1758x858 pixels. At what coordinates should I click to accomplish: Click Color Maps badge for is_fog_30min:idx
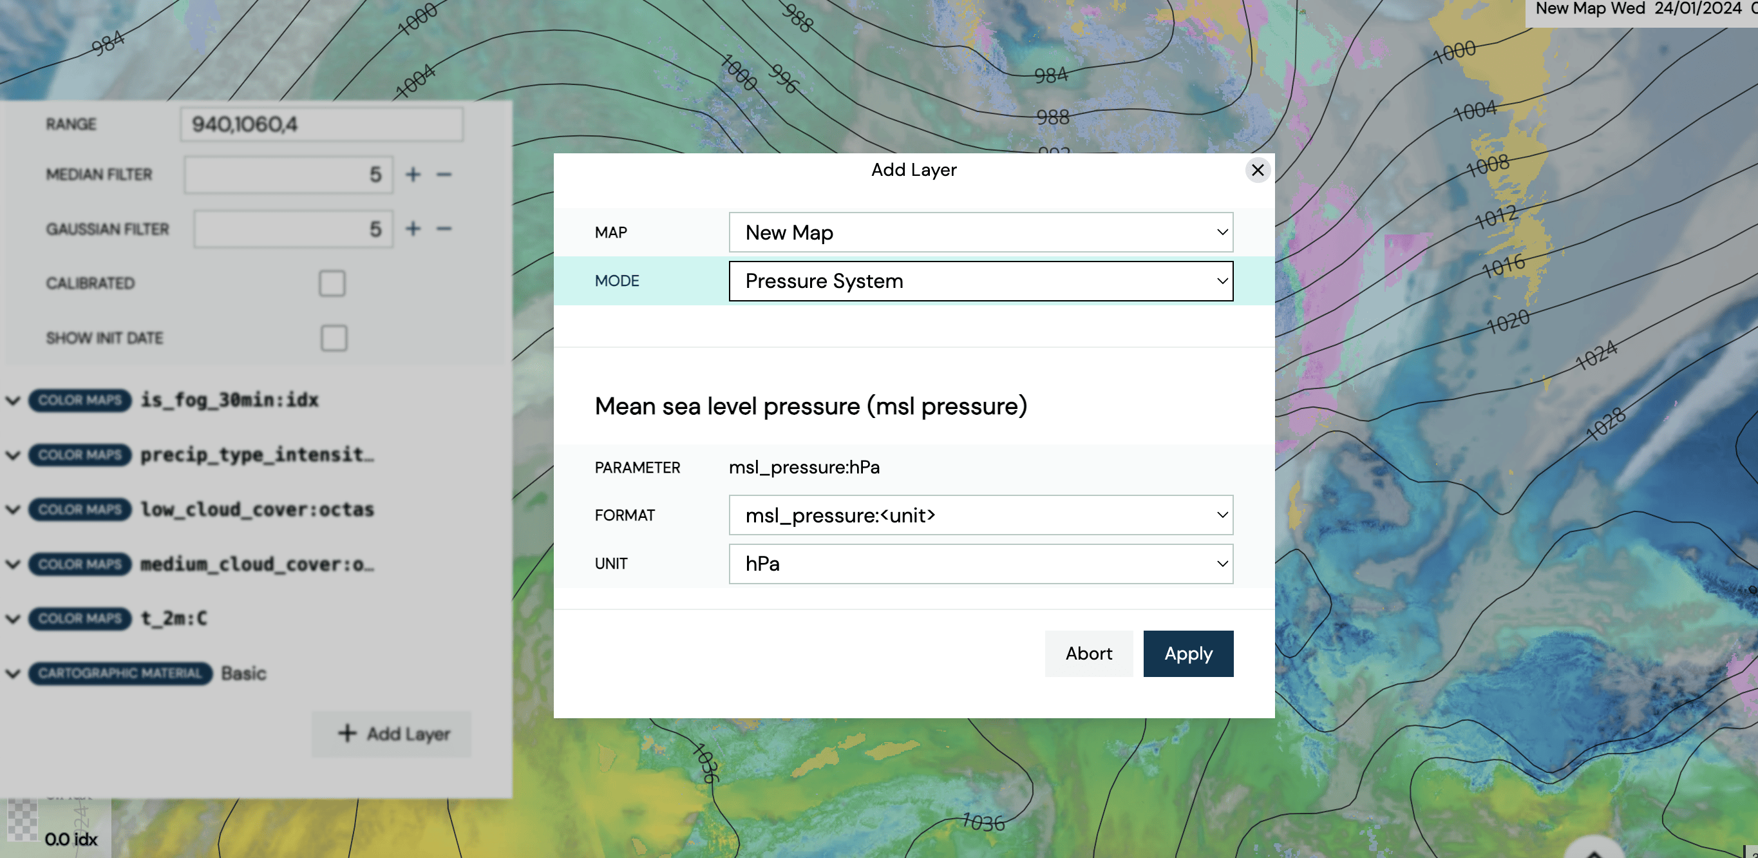[80, 400]
